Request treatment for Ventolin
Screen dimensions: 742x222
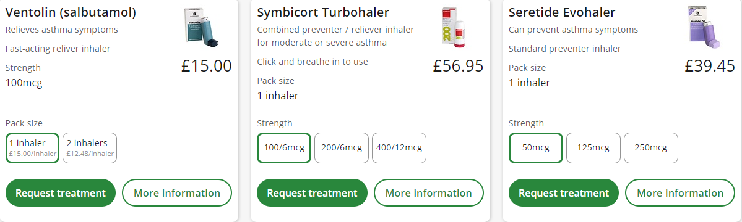tap(61, 193)
